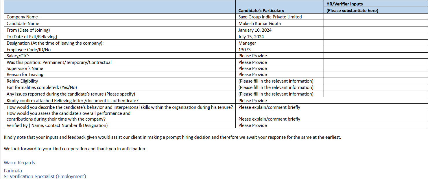Click the sender name 'Parimala' in signature

coord(13,171)
